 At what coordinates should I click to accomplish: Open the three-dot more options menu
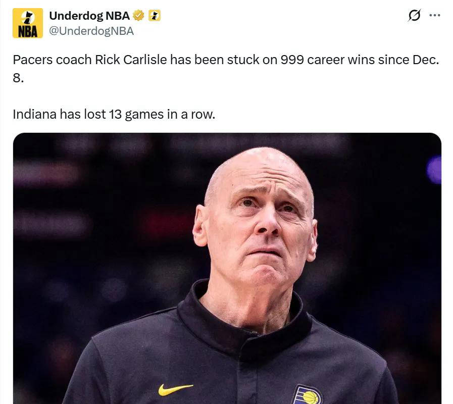point(435,15)
